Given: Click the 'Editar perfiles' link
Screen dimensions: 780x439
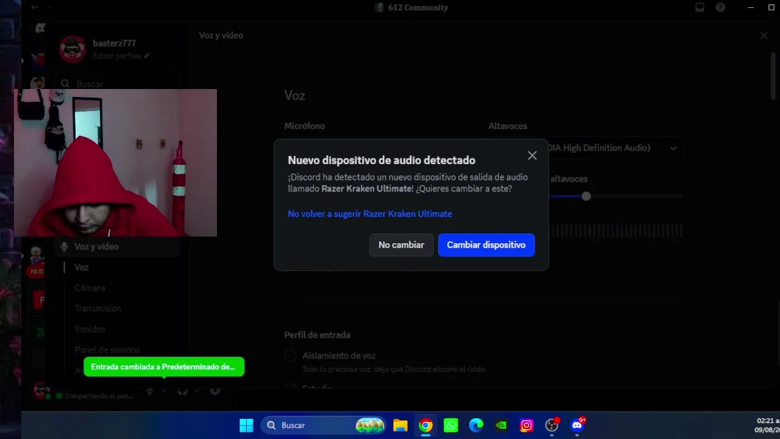Looking at the screenshot, I should point(117,56).
